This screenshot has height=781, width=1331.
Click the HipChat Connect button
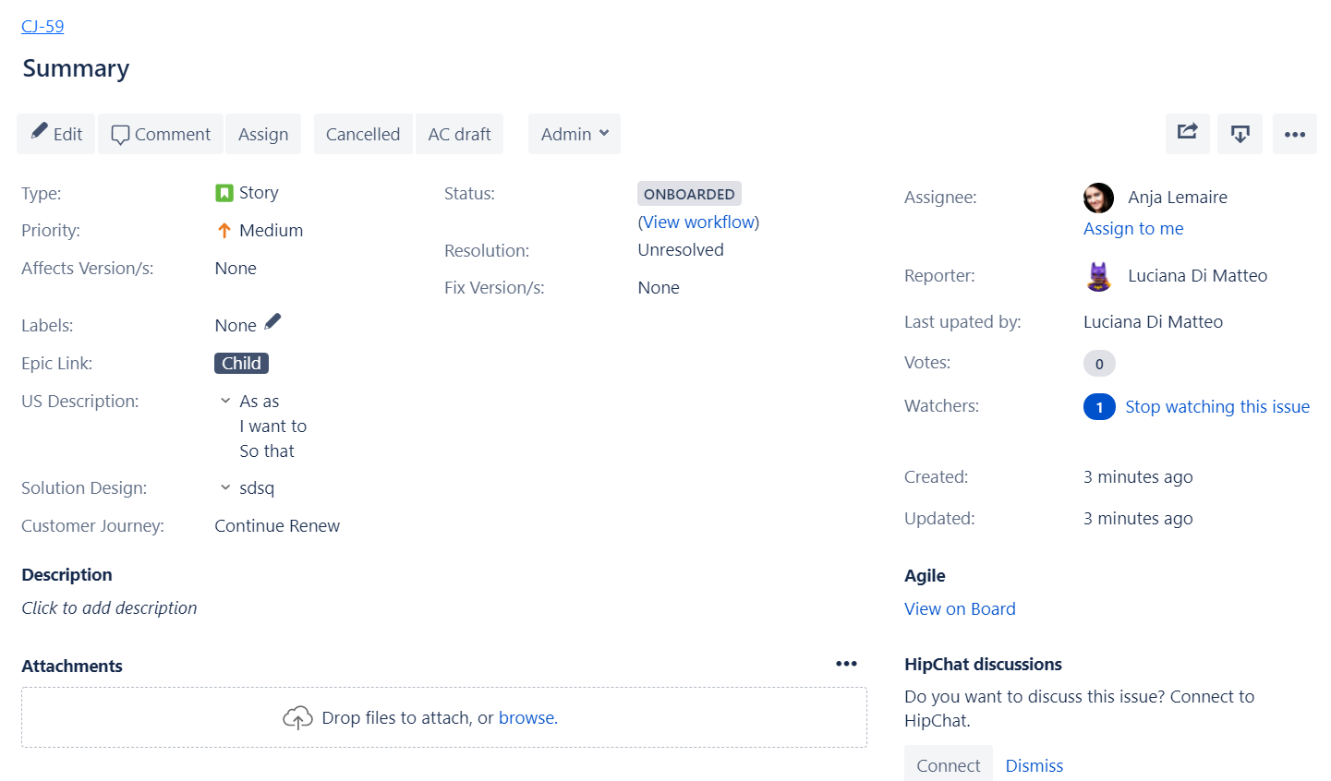pyautogui.click(x=949, y=764)
